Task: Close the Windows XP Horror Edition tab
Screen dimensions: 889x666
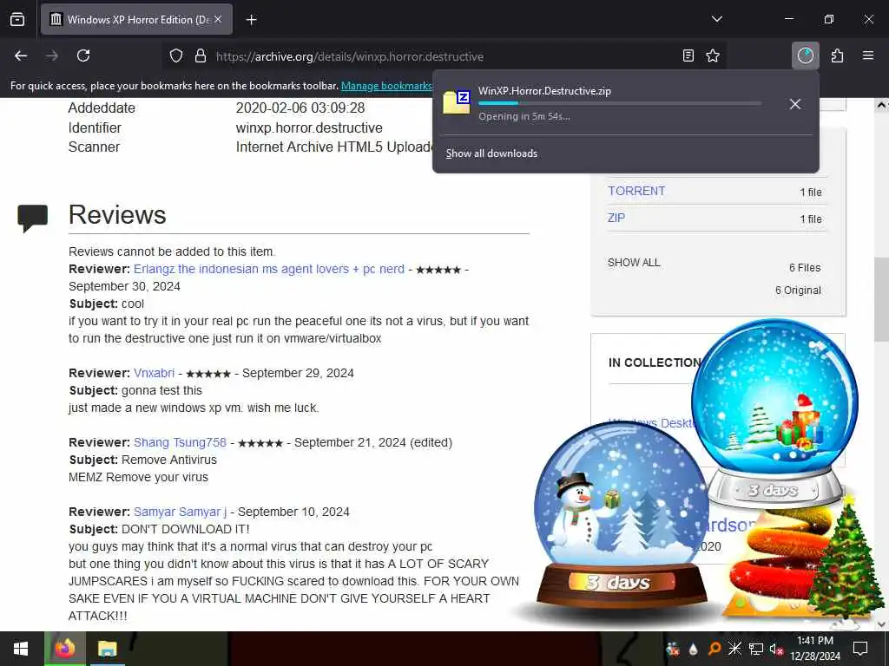Action: tap(218, 19)
